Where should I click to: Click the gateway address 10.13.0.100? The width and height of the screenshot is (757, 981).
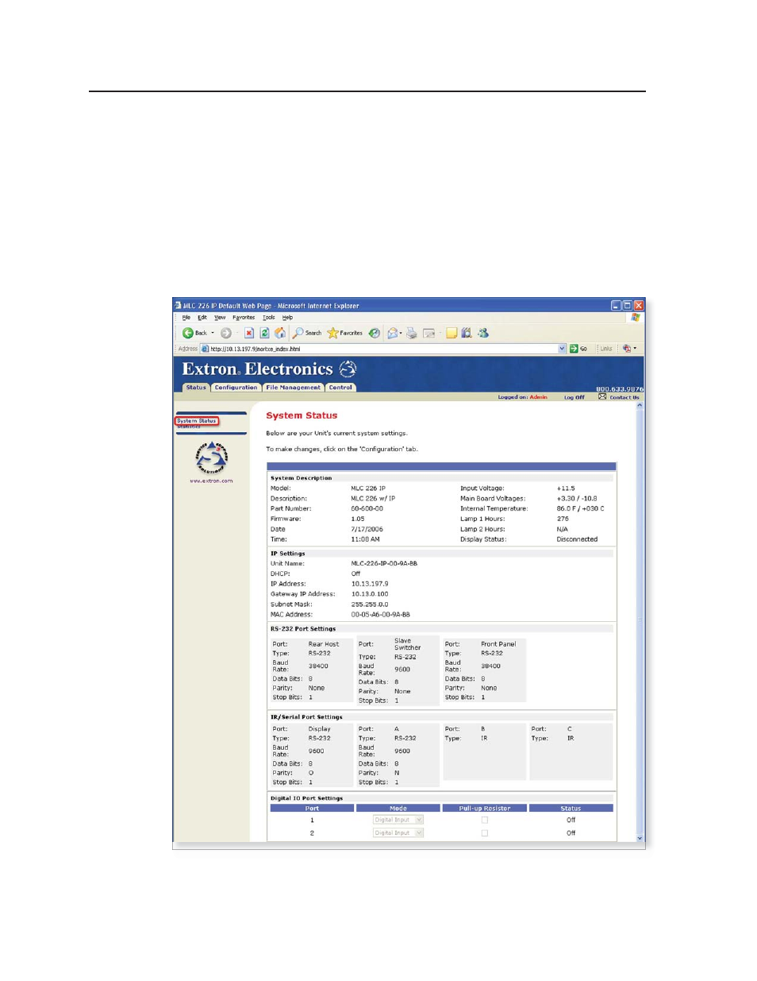point(370,594)
